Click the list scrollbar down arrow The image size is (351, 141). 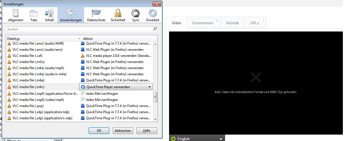click(x=156, y=119)
